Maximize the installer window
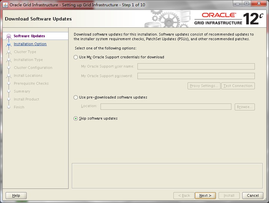Screen dimensions: 269x203 [247, 4]
